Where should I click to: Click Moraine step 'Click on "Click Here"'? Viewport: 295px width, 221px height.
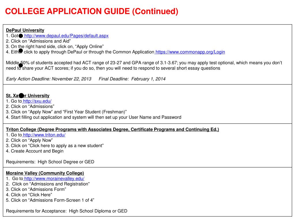29,195
